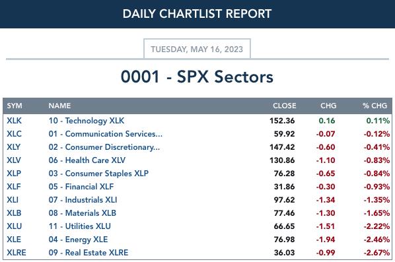Viewport: 395px width, 262px height.
Task: Open 06 - Health Care XLV chart
Action: [87, 160]
